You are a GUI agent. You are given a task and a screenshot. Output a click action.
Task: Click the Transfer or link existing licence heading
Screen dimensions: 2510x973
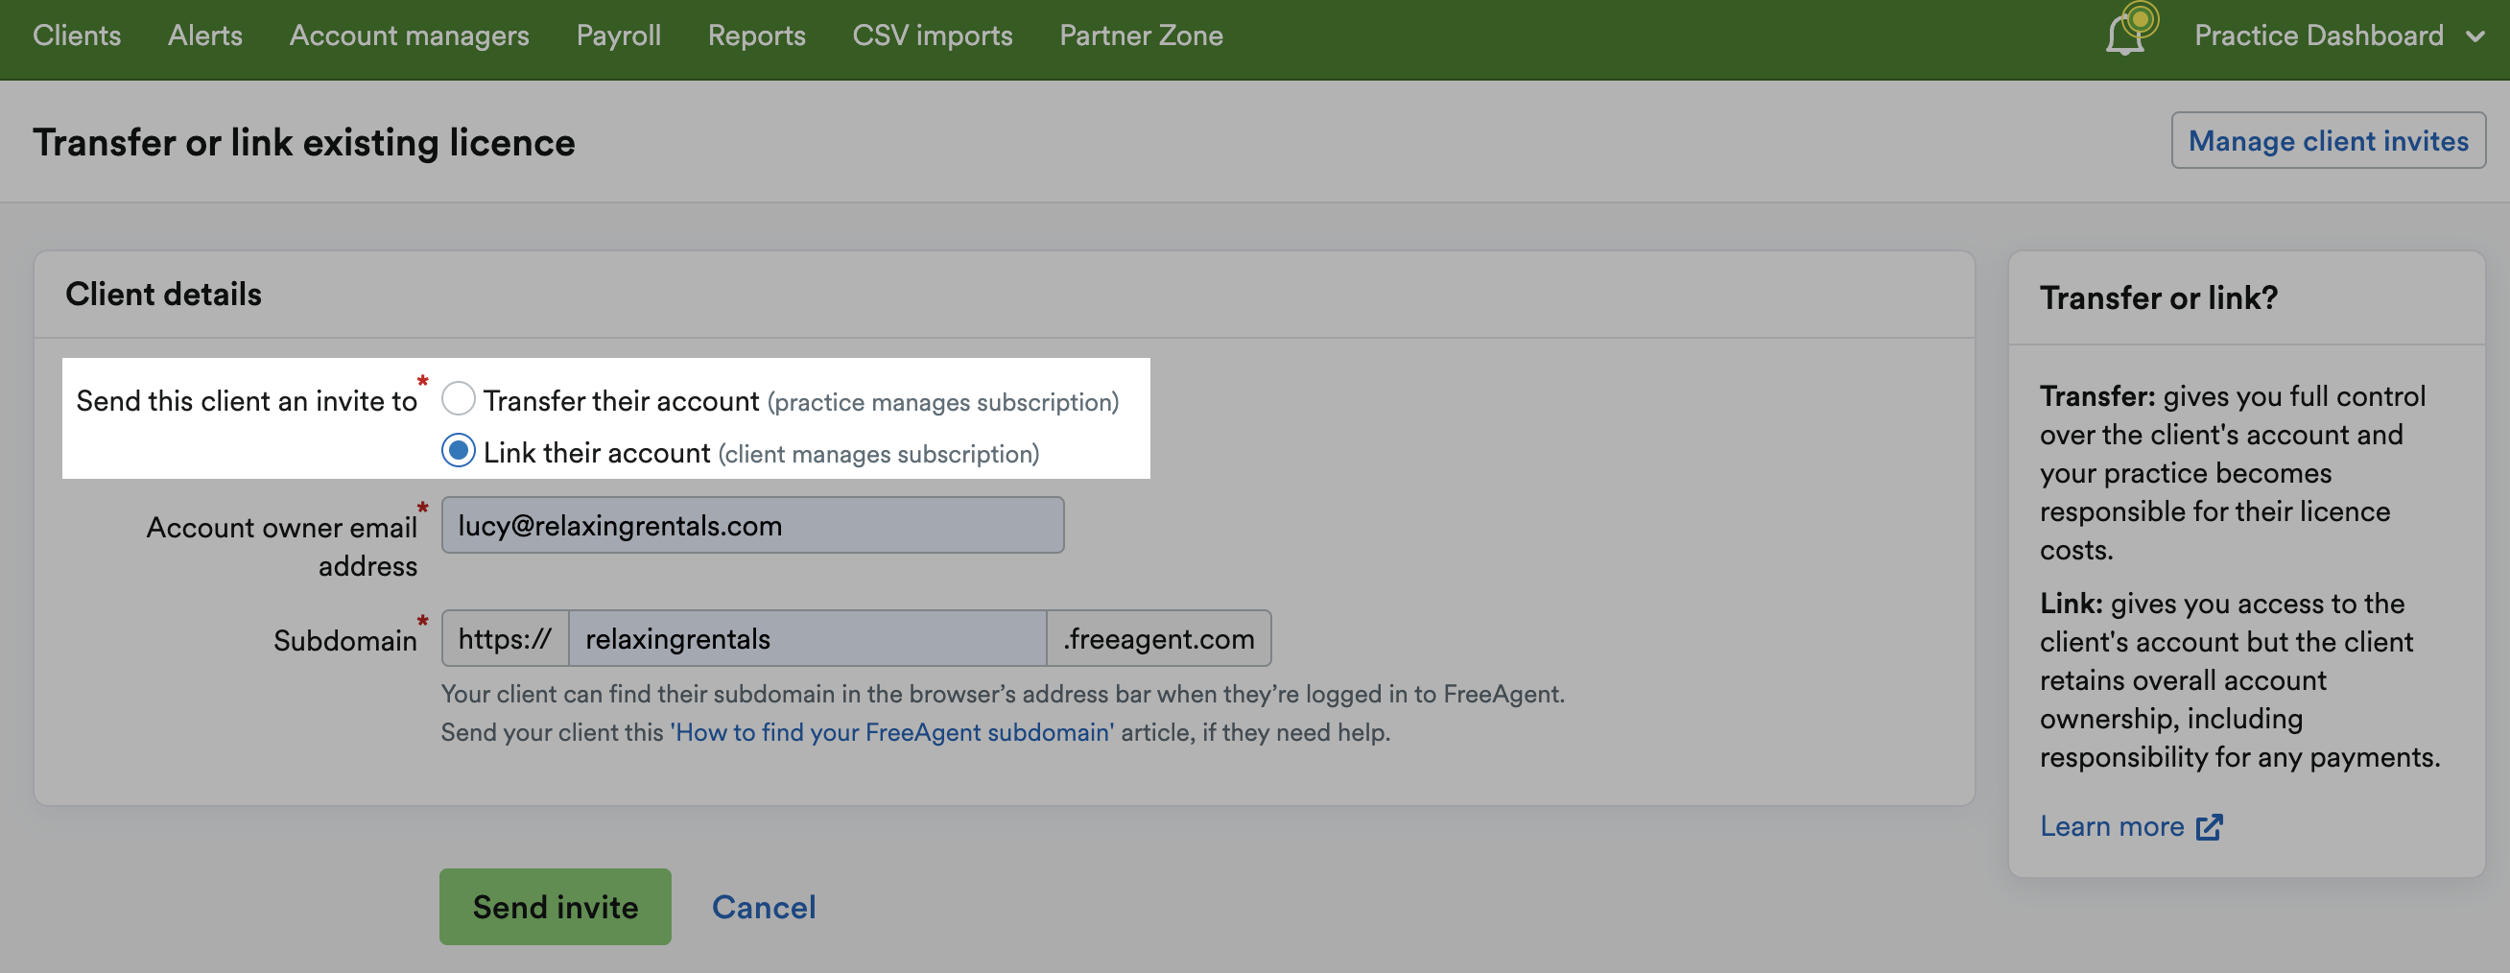tap(304, 142)
